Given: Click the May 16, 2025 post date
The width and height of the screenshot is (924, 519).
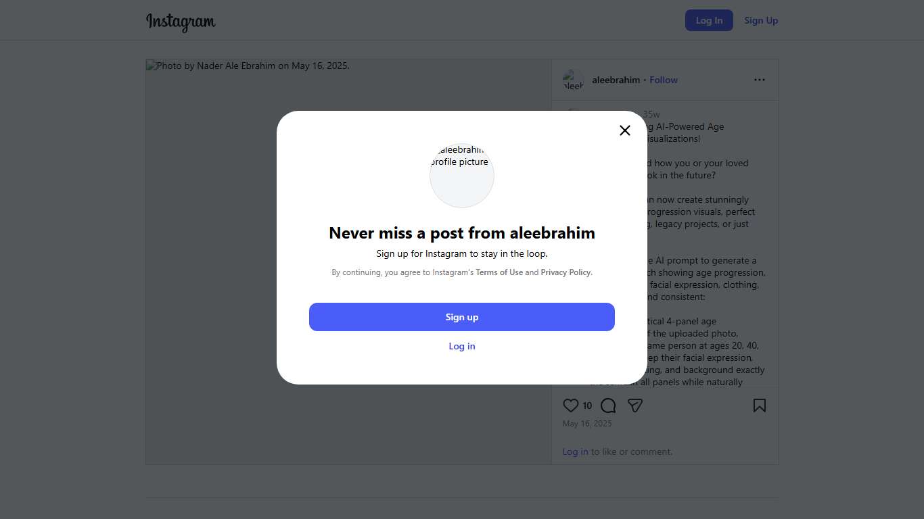Looking at the screenshot, I should [587, 424].
